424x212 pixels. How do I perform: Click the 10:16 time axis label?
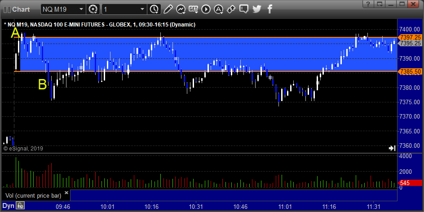pos(151,207)
